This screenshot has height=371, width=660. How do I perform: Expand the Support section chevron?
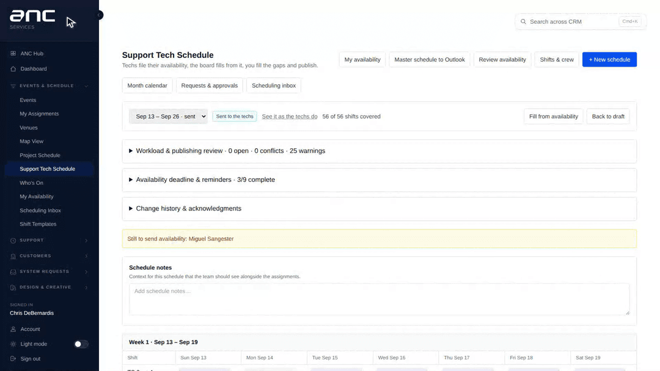[x=86, y=240]
